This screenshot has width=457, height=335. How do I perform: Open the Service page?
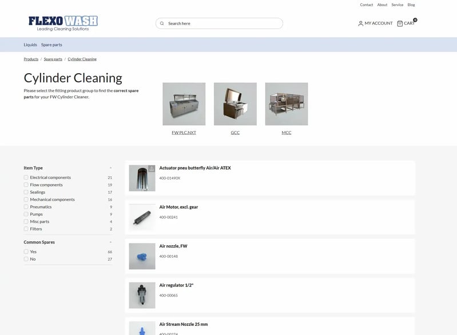click(x=398, y=5)
